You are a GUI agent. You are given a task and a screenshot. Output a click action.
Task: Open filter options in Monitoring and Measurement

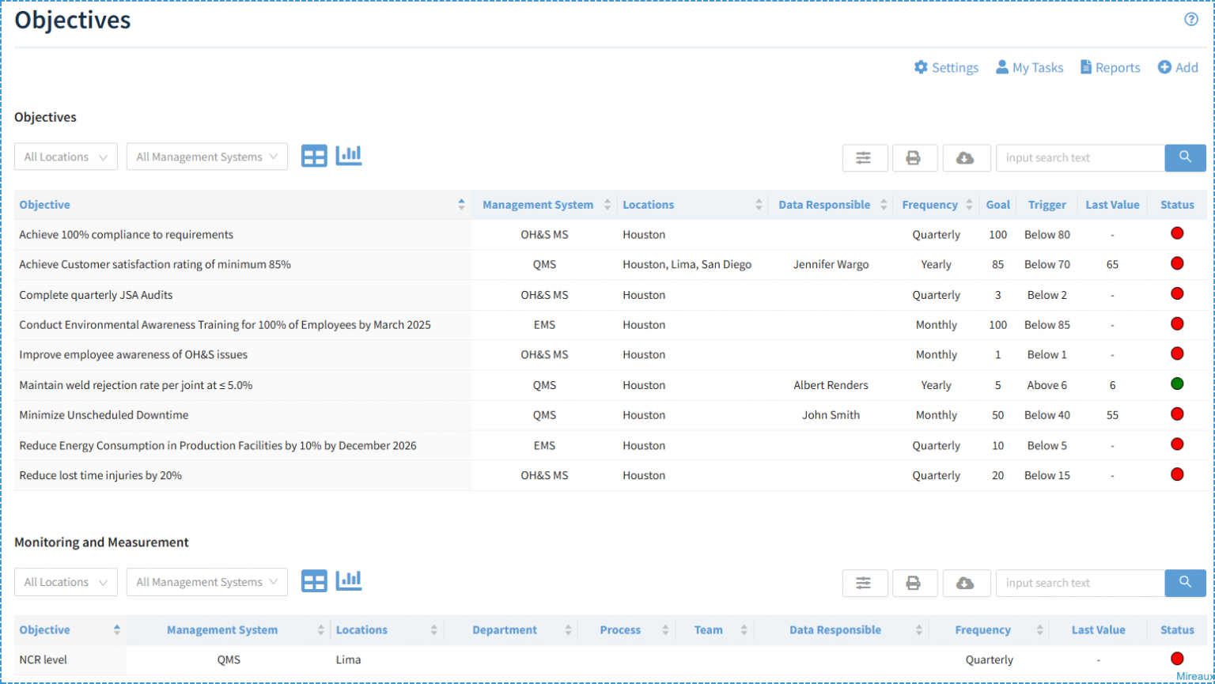click(x=863, y=584)
